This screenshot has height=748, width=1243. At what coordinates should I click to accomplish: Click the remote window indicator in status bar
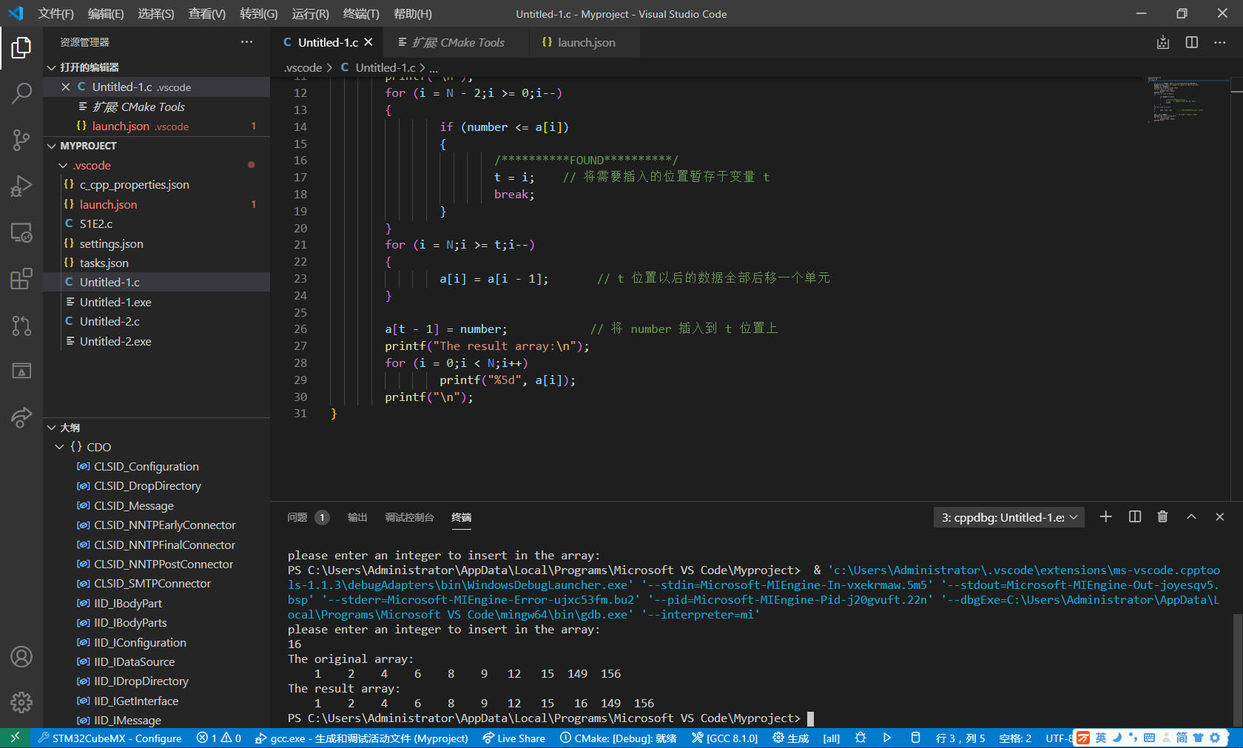click(x=15, y=738)
